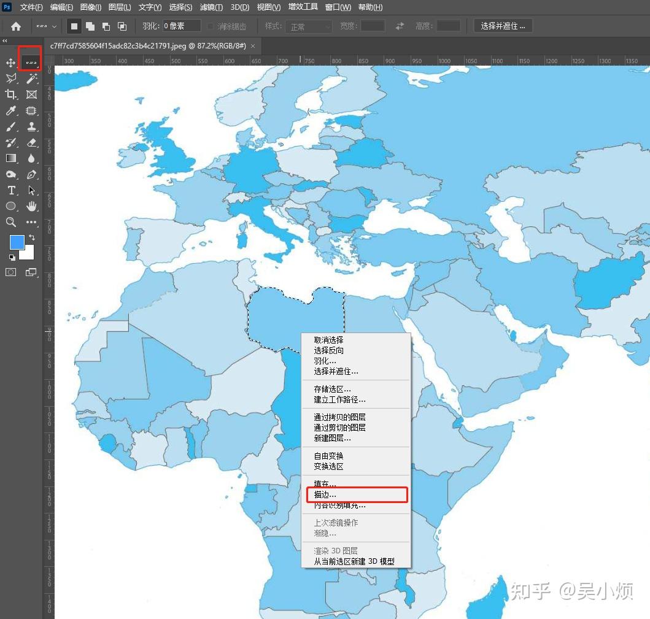The width and height of the screenshot is (650, 619).
Task: Switch to the c7ff7cd...jpeg document tab
Action: tap(148, 46)
